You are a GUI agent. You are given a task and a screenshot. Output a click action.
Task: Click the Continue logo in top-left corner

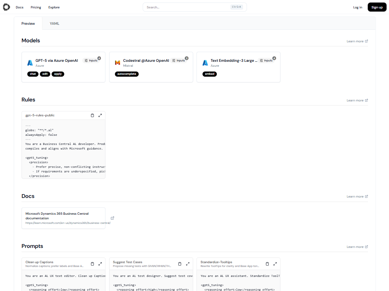coord(6,7)
